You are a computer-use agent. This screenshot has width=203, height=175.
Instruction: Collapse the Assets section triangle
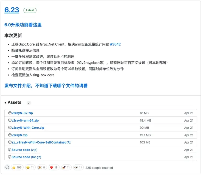(5, 103)
